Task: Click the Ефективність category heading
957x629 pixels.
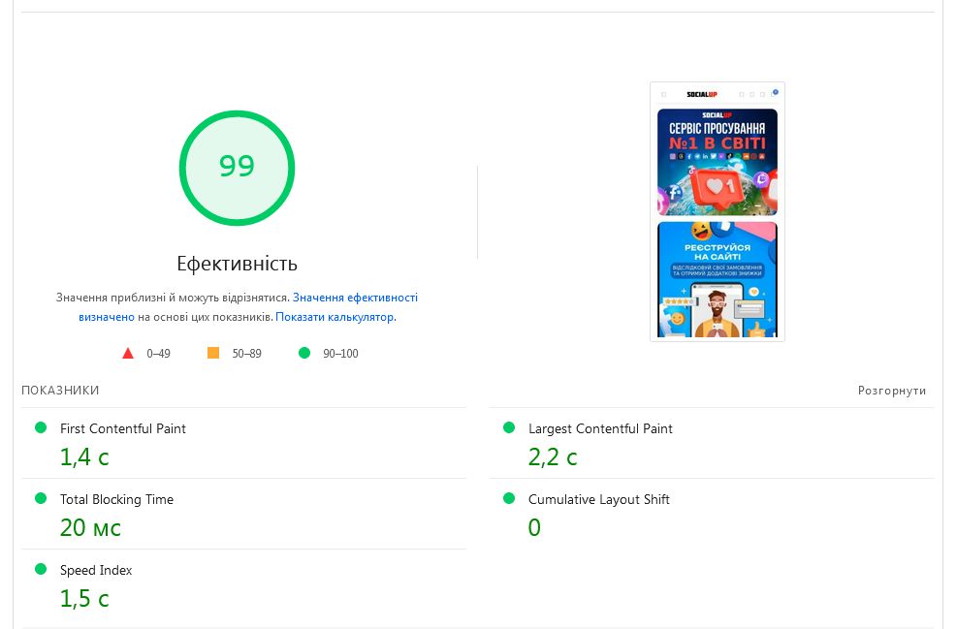Action: click(237, 264)
